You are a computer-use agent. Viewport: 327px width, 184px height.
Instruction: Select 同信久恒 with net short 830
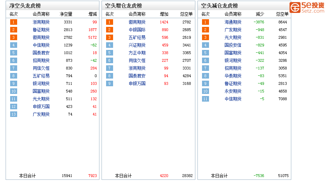tap(41, 68)
